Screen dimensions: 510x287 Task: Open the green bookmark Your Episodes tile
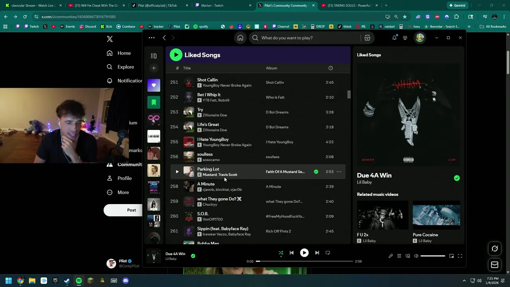point(154,102)
